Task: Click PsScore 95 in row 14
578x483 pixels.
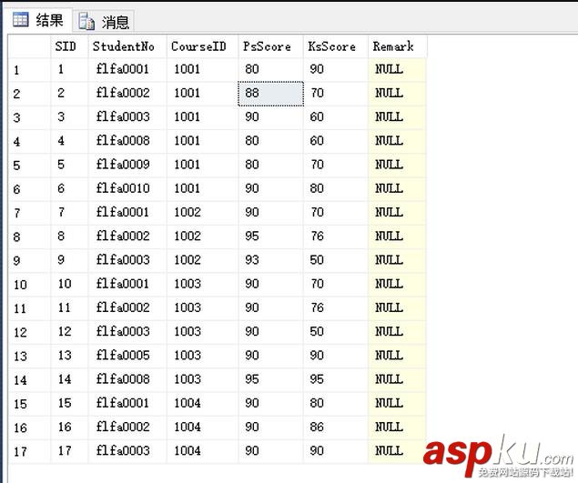Action: point(271,379)
